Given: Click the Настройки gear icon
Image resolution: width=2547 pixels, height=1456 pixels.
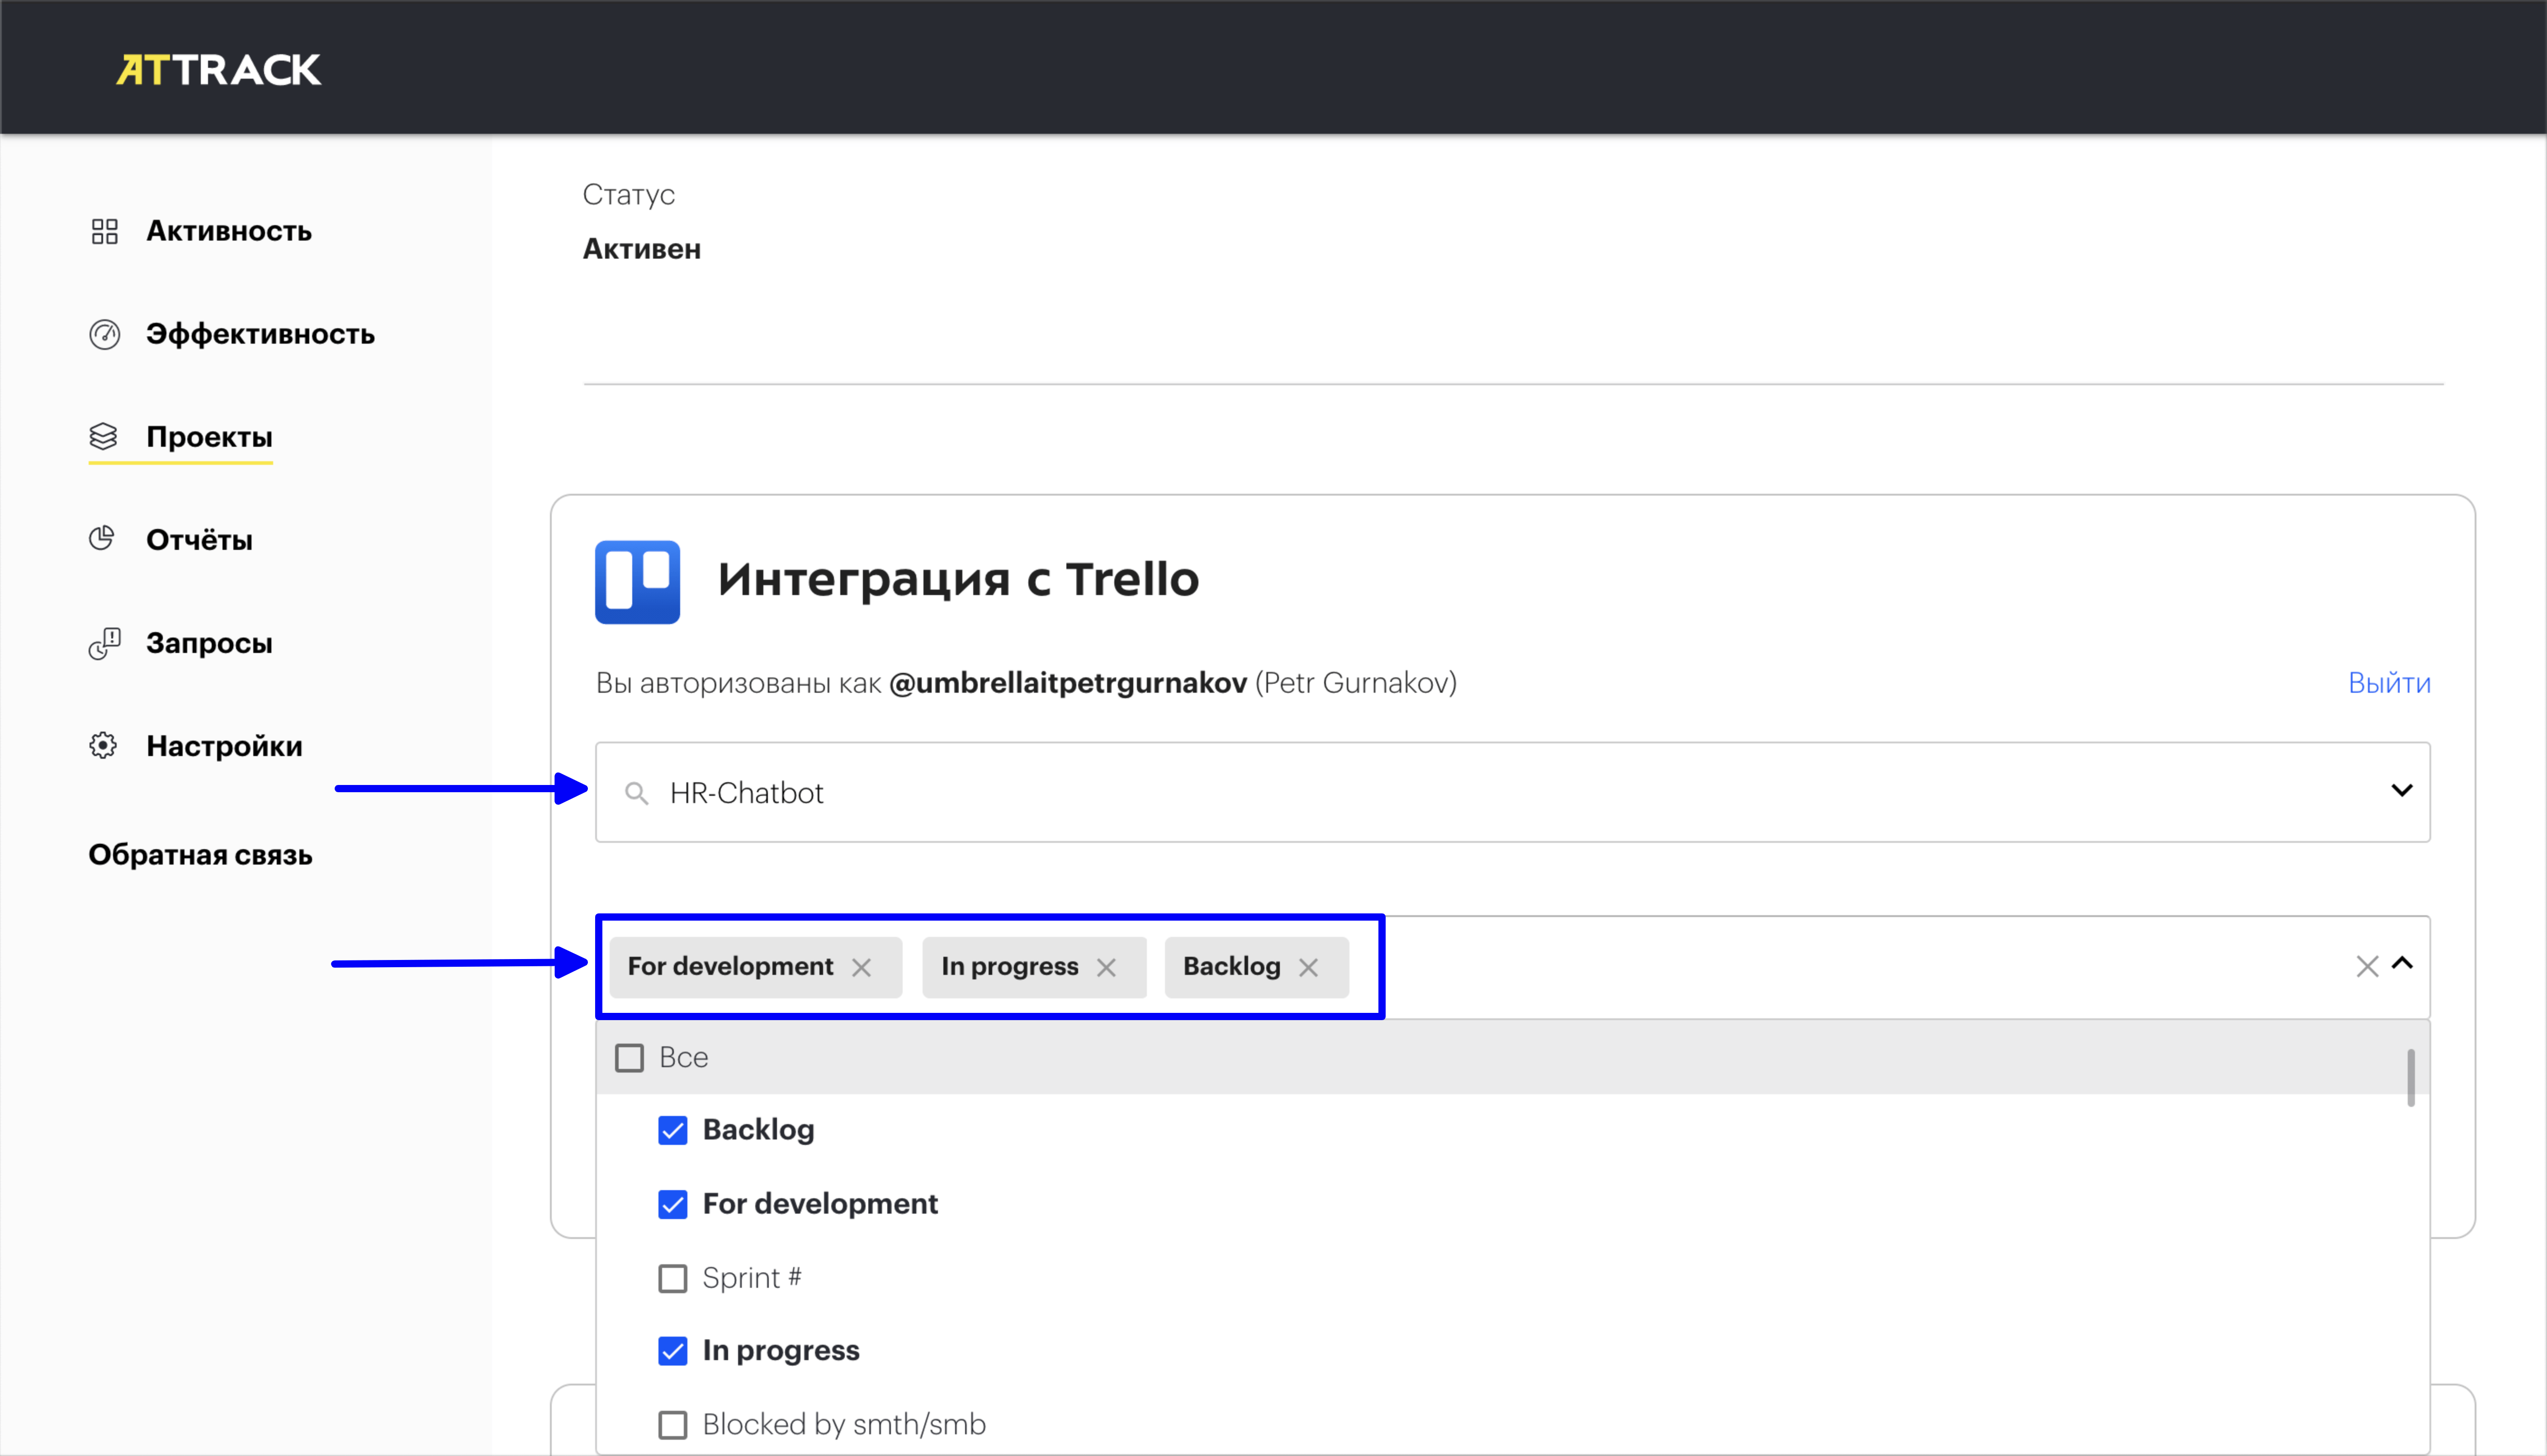Looking at the screenshot, I should click(x=103, y=745).
